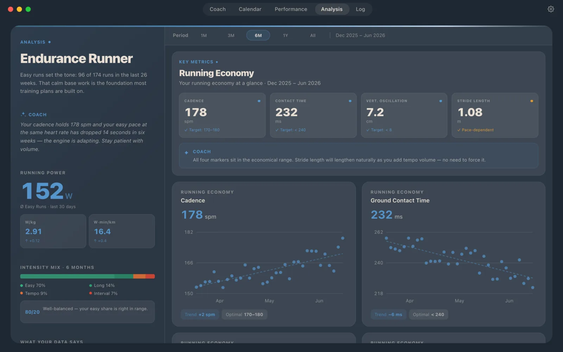This screenshot has width=563, height=352.
Task: Open the Calendar tab
Action: 250,9
